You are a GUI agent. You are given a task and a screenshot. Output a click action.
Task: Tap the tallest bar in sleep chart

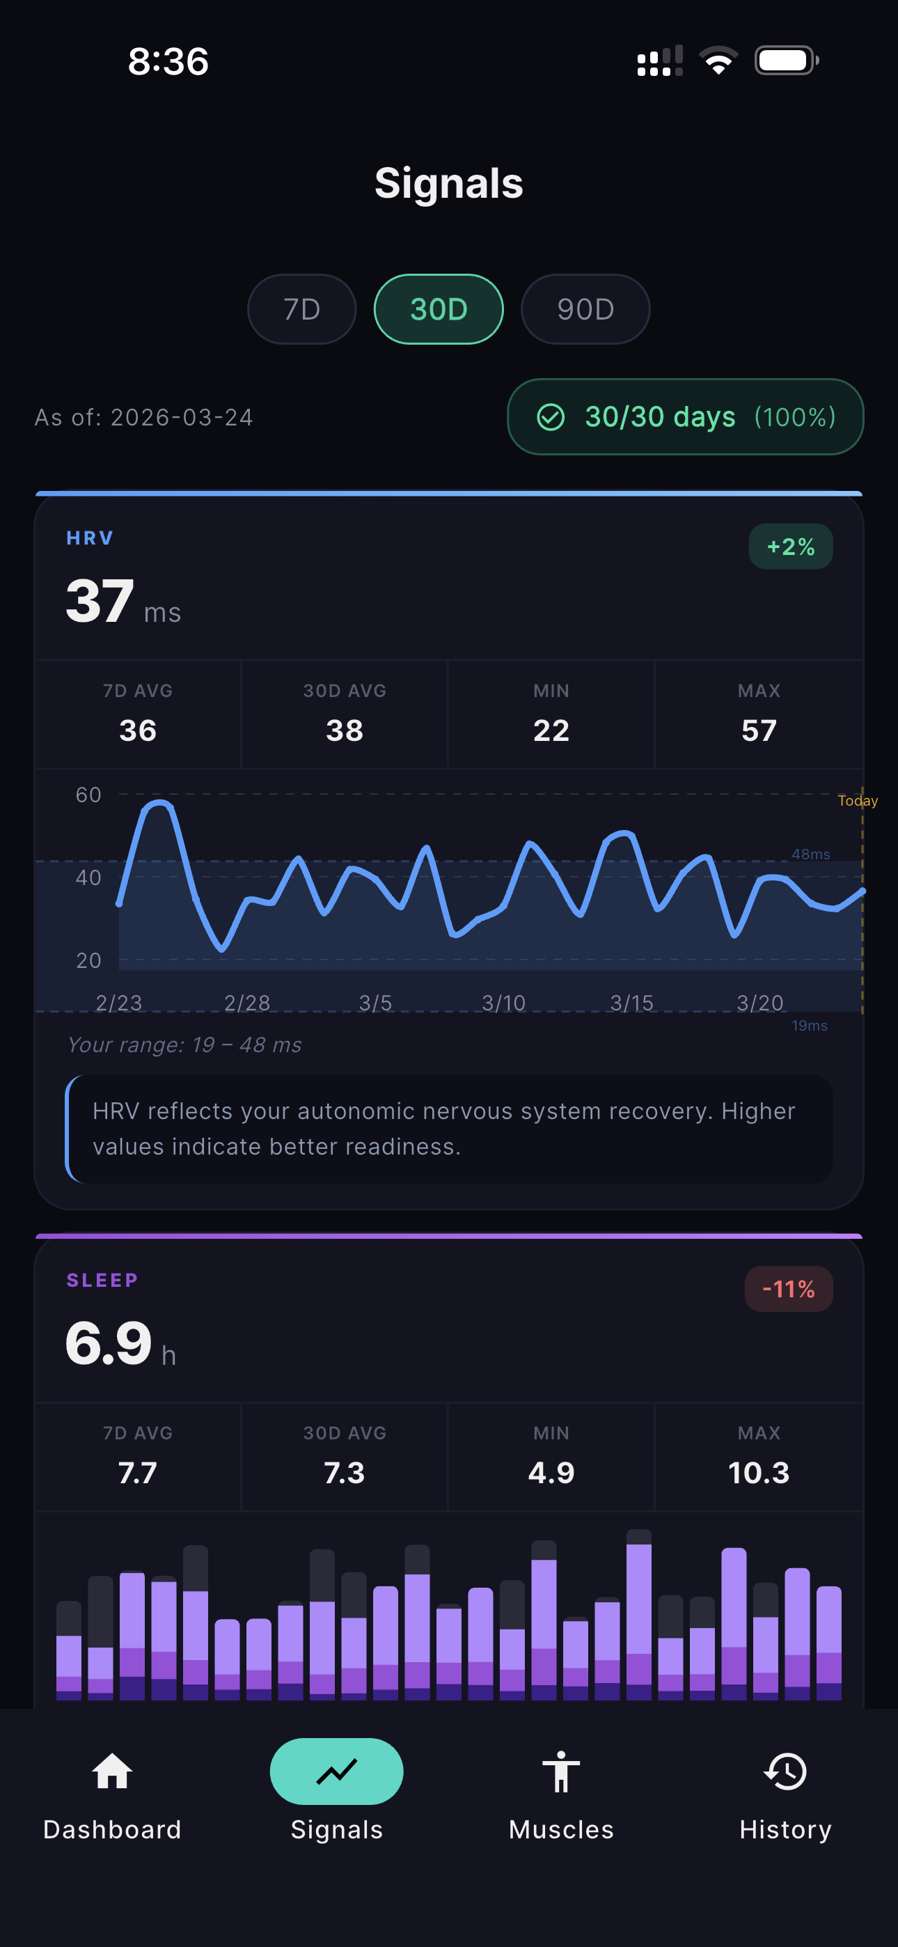(639, 1618)
